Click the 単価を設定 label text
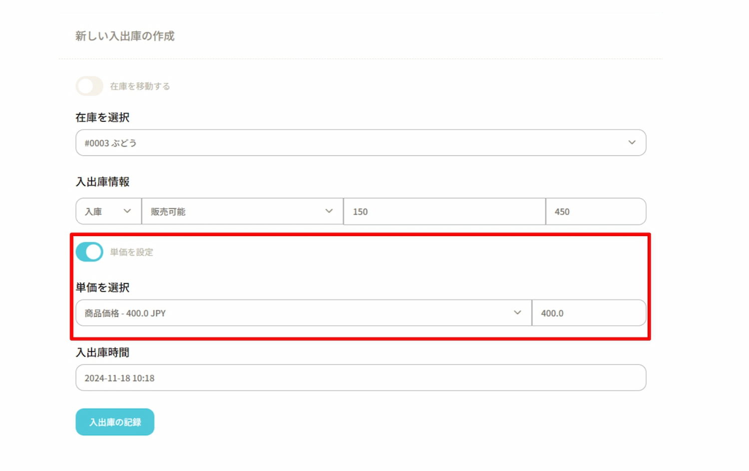The width and height of the screenshot is (749, 471). 132,252
